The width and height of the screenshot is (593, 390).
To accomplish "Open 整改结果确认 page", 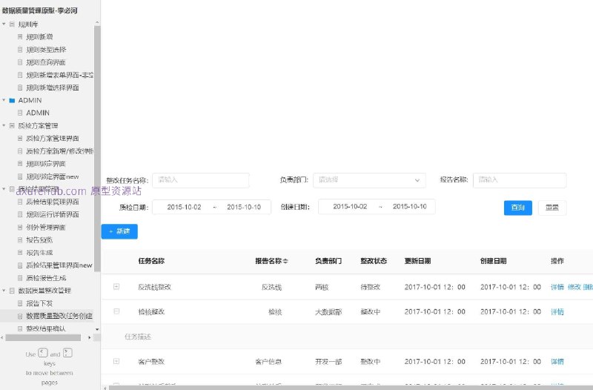I will (46, 328).
